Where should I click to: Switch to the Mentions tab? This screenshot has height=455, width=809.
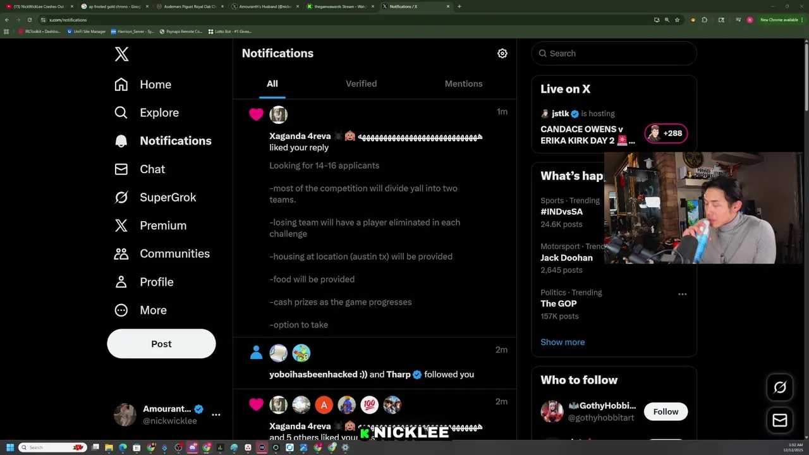tap(463, 83)
